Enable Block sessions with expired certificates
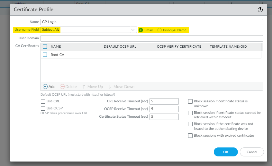272x166 pixels. [190, 136]
